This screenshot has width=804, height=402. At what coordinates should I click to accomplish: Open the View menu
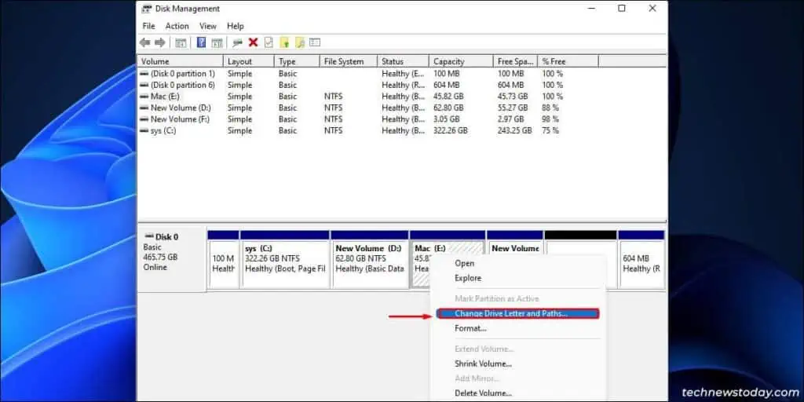pyautogui.click(x=207, y=26)
